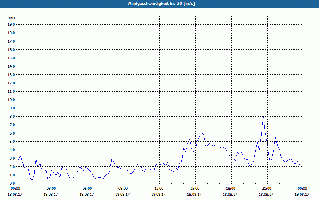Select the '15:00' time axis label
Screen dimensions: 319x199
(x=195, y=189)
